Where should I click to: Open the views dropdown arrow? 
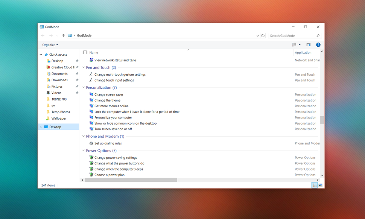point(299,44)
